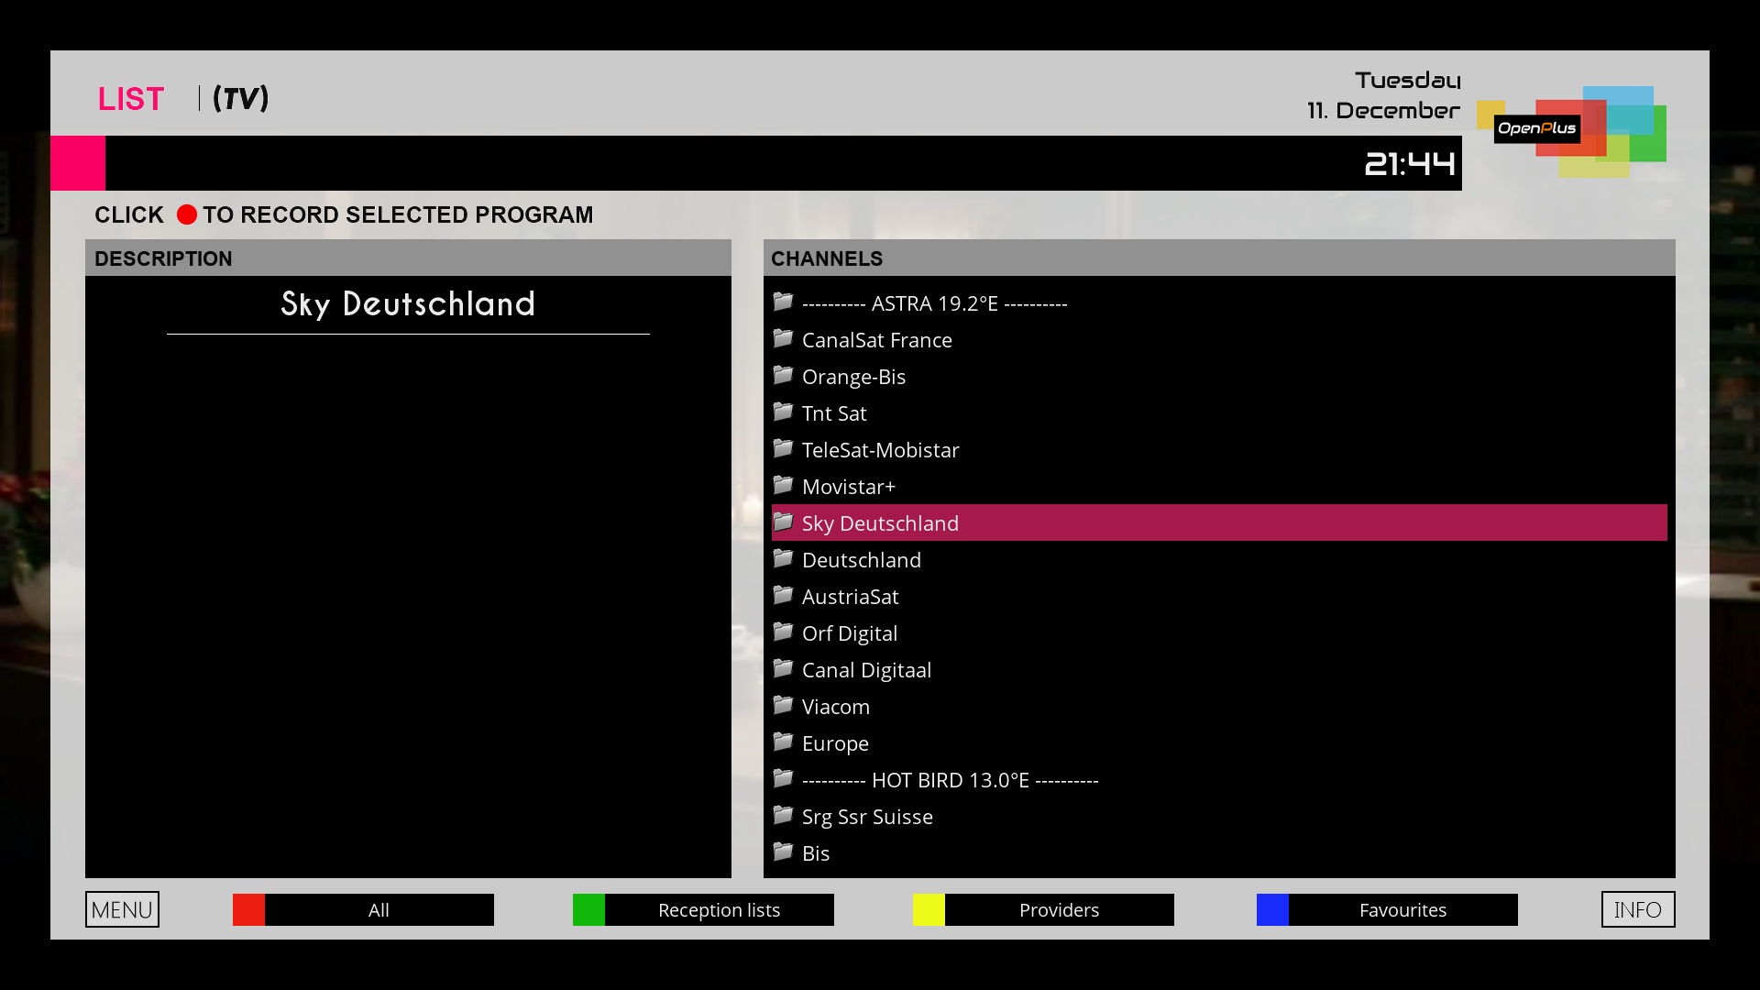
Task: Click the folder icon beside HOT BIRD 13.0°E
Action: point(783,778)
